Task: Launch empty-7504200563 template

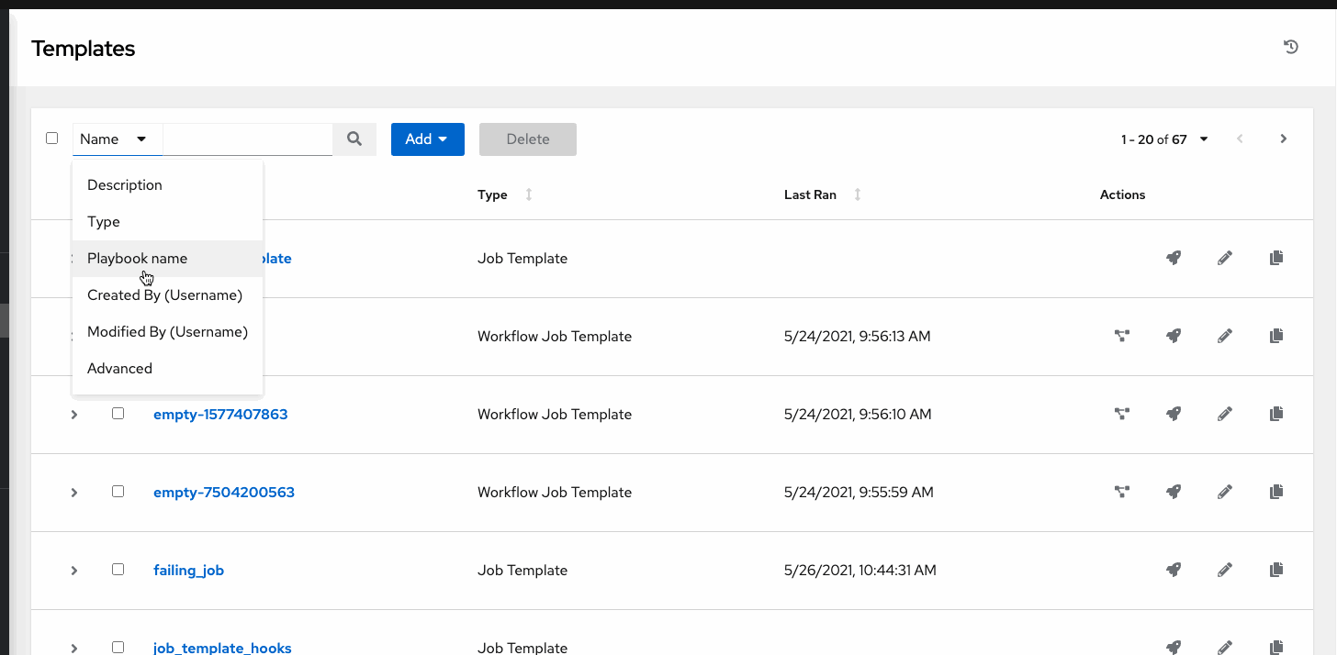Action: (x=1174, y=493)
